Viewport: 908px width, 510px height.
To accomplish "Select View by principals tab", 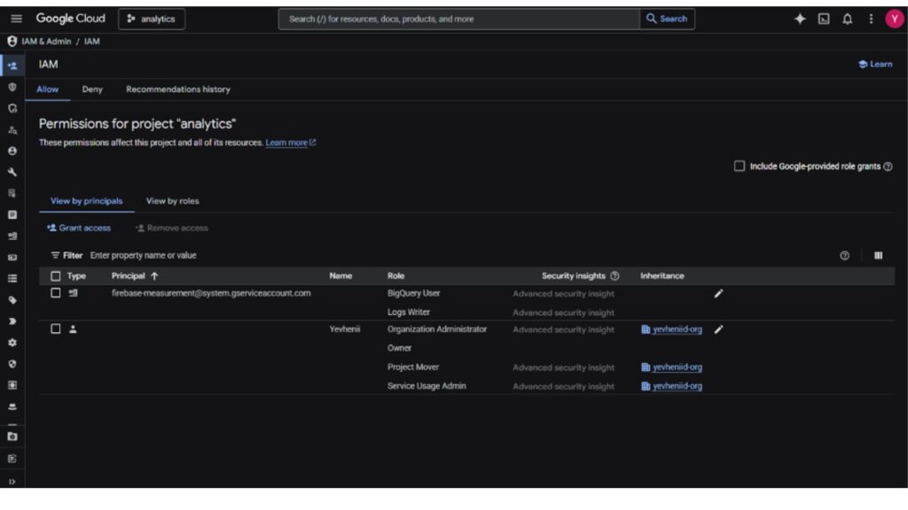I will click(x=86, y=201).
